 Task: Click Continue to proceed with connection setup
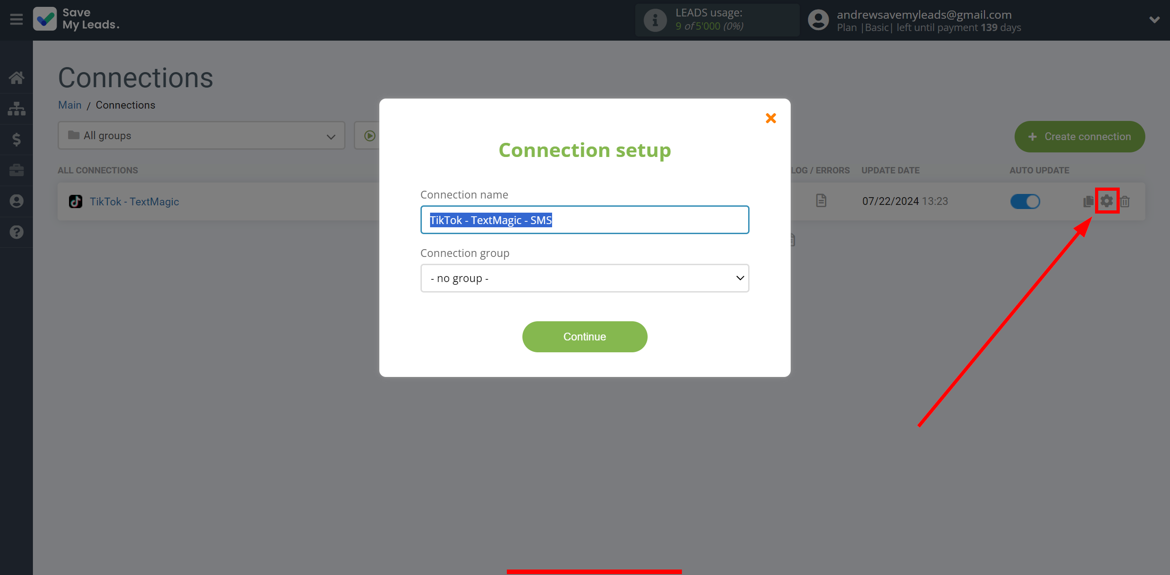point(585,337)
